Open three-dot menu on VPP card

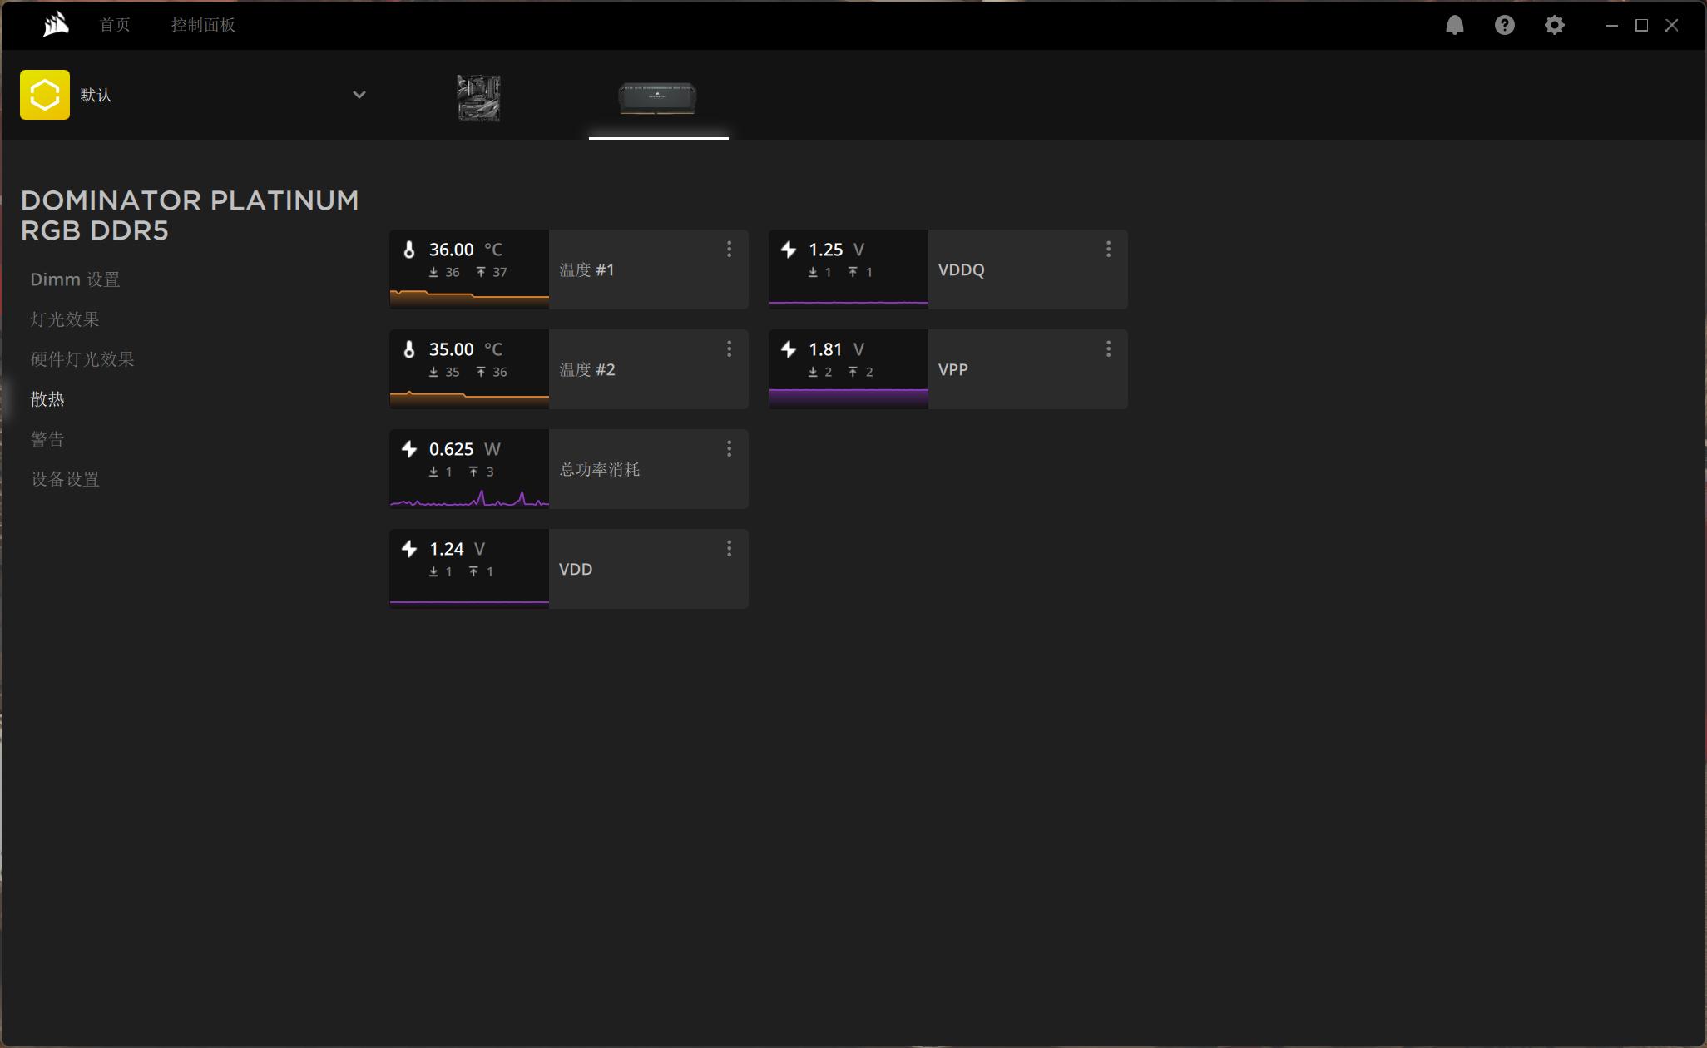tap(1108, 349)
